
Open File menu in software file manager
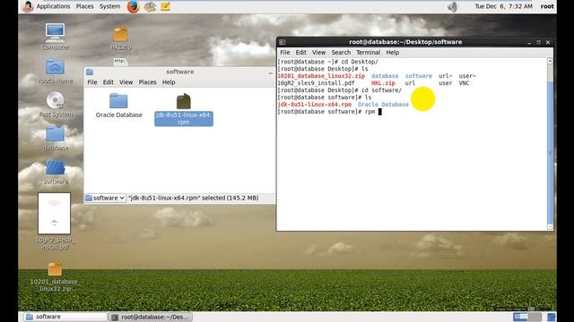pyautogui.click(x=92, y=82)
